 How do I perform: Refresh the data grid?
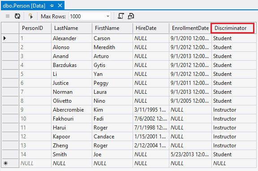point(17,16)
